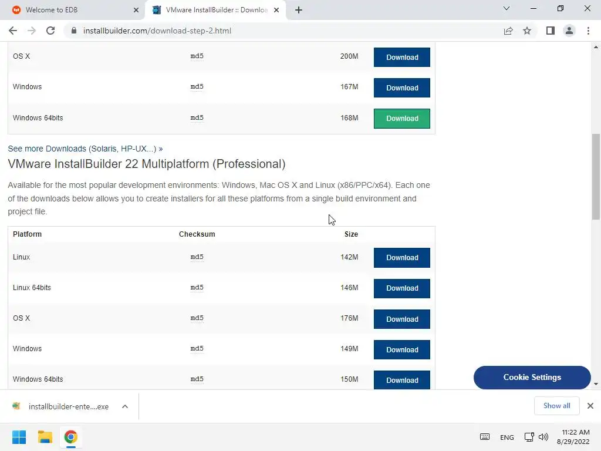Restore down the Chrome window

tap(561, 8)
